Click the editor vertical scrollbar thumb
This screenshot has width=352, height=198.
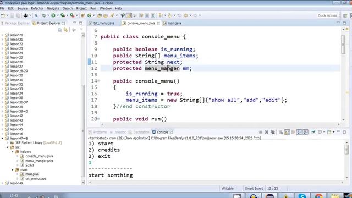[343, 45]
